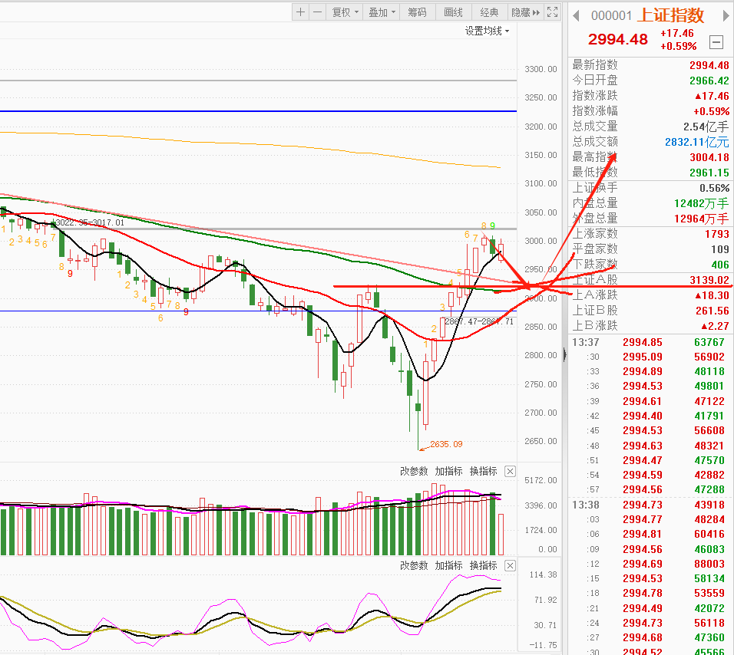The image size is (734, 655).
Task: Click the 上证指数 stock name title
Action: [x=672, y=15]
